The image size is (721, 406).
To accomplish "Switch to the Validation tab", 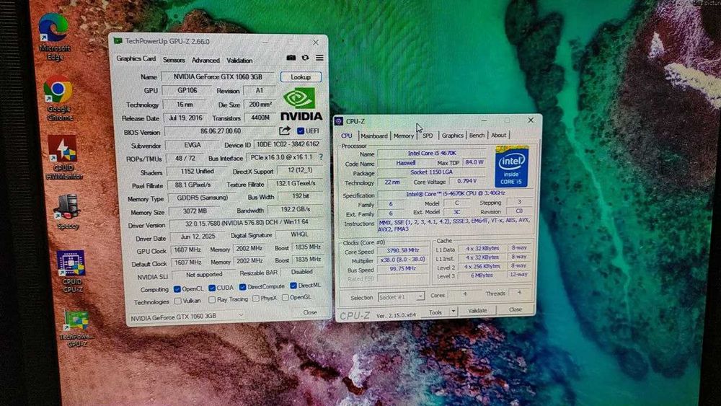I will point(239,61).
